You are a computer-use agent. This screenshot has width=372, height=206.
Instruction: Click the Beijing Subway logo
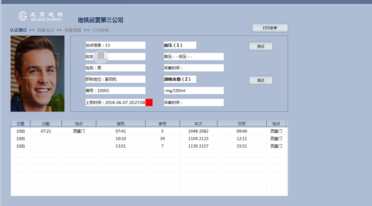[x=41, y=16]
